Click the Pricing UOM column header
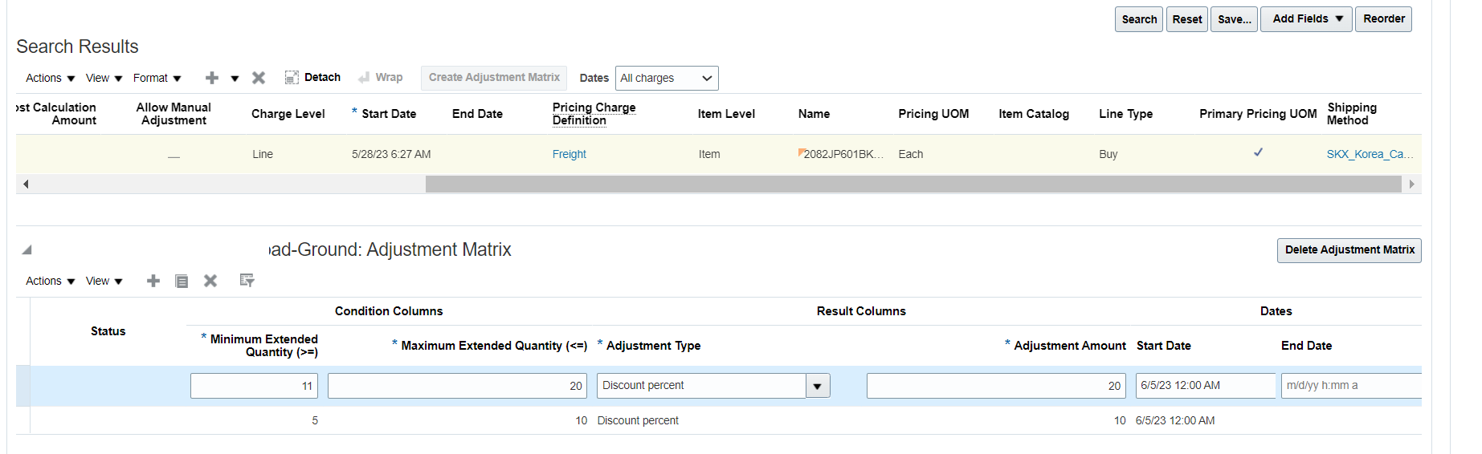 click(933, 114)
